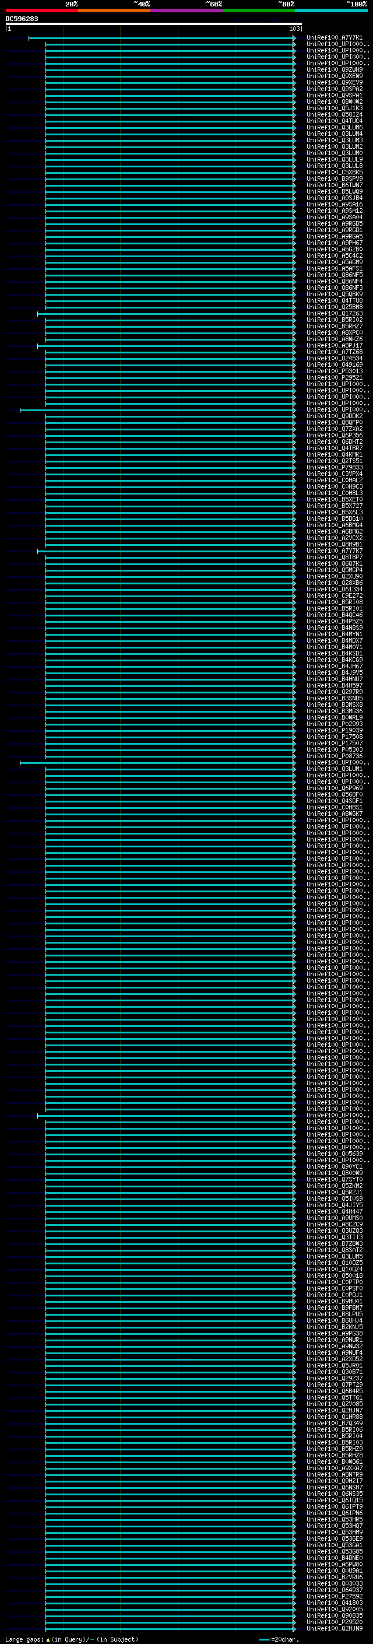Open hit UniRef100_Q9XEW9

point(335,76)
